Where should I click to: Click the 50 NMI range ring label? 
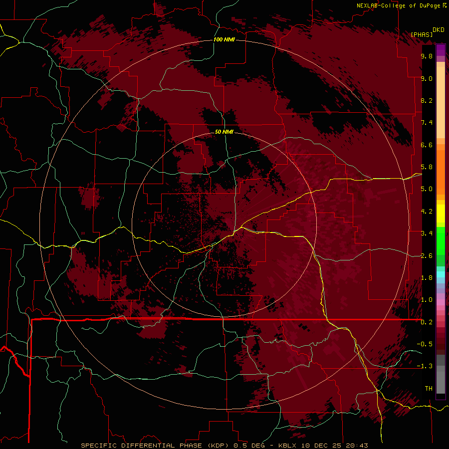coord(224,132)
